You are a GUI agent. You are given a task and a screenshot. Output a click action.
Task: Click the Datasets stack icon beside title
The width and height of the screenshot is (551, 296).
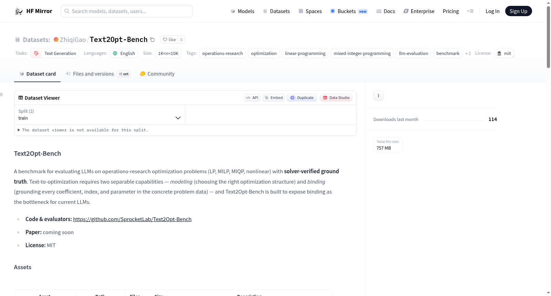[18, 40]
